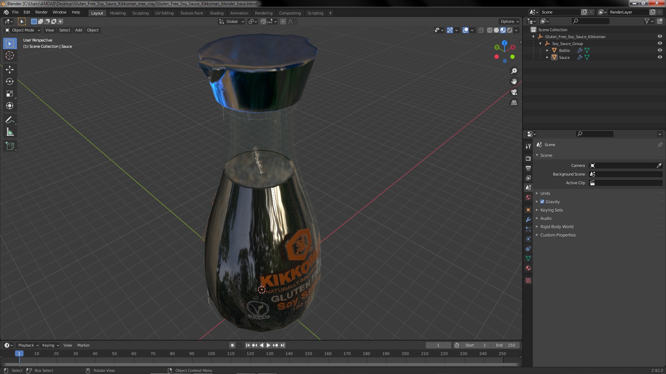The height and width of the screenshot is (374, 666).
Task: Open Texture properties tab
Action: coord(528,280)
